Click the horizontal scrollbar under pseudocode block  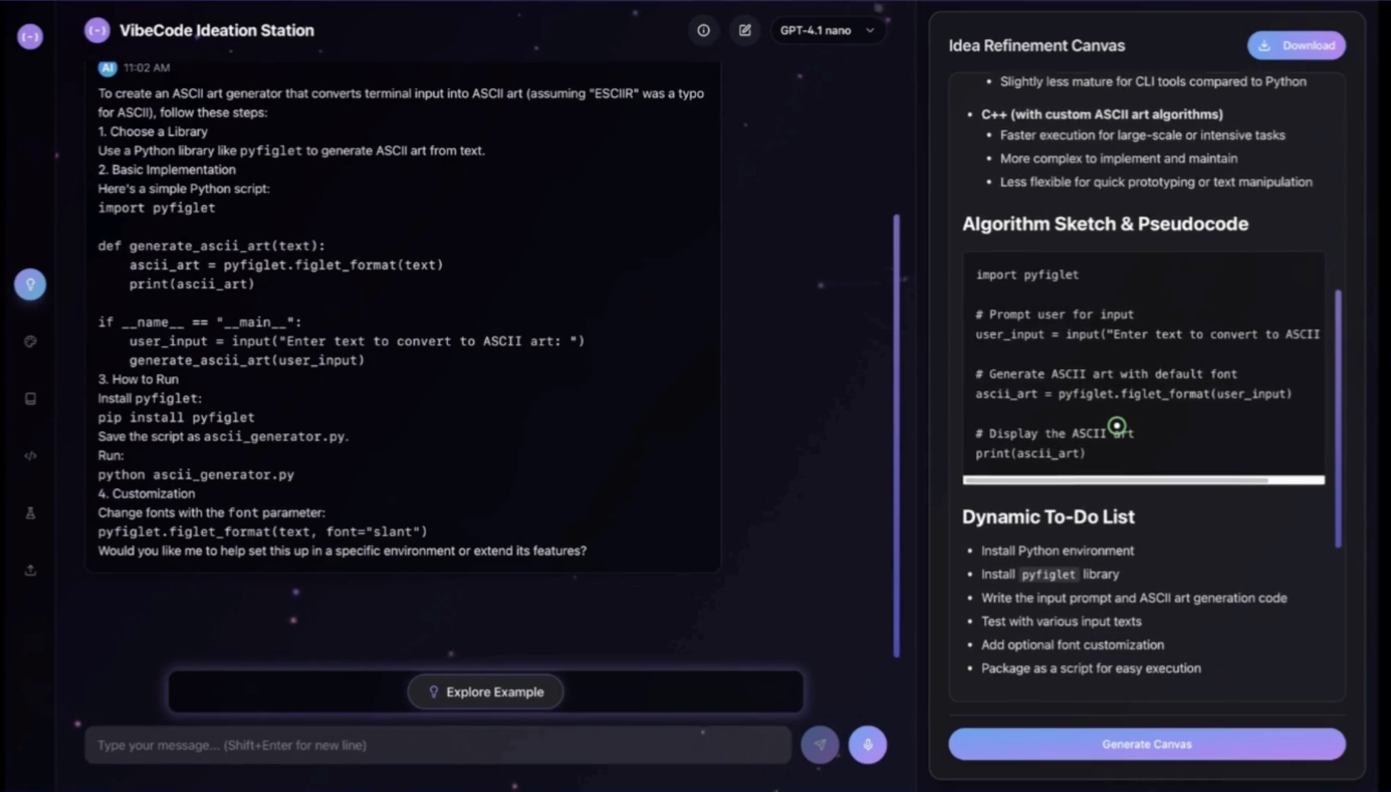pos(1115,480)
